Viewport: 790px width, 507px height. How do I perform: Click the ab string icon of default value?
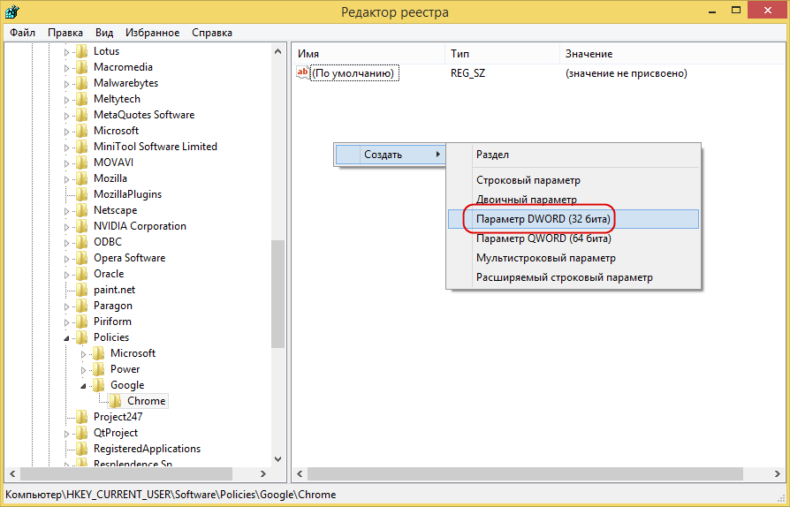tap(303, 73)
